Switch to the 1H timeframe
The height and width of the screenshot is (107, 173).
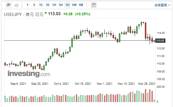[54, 5]
